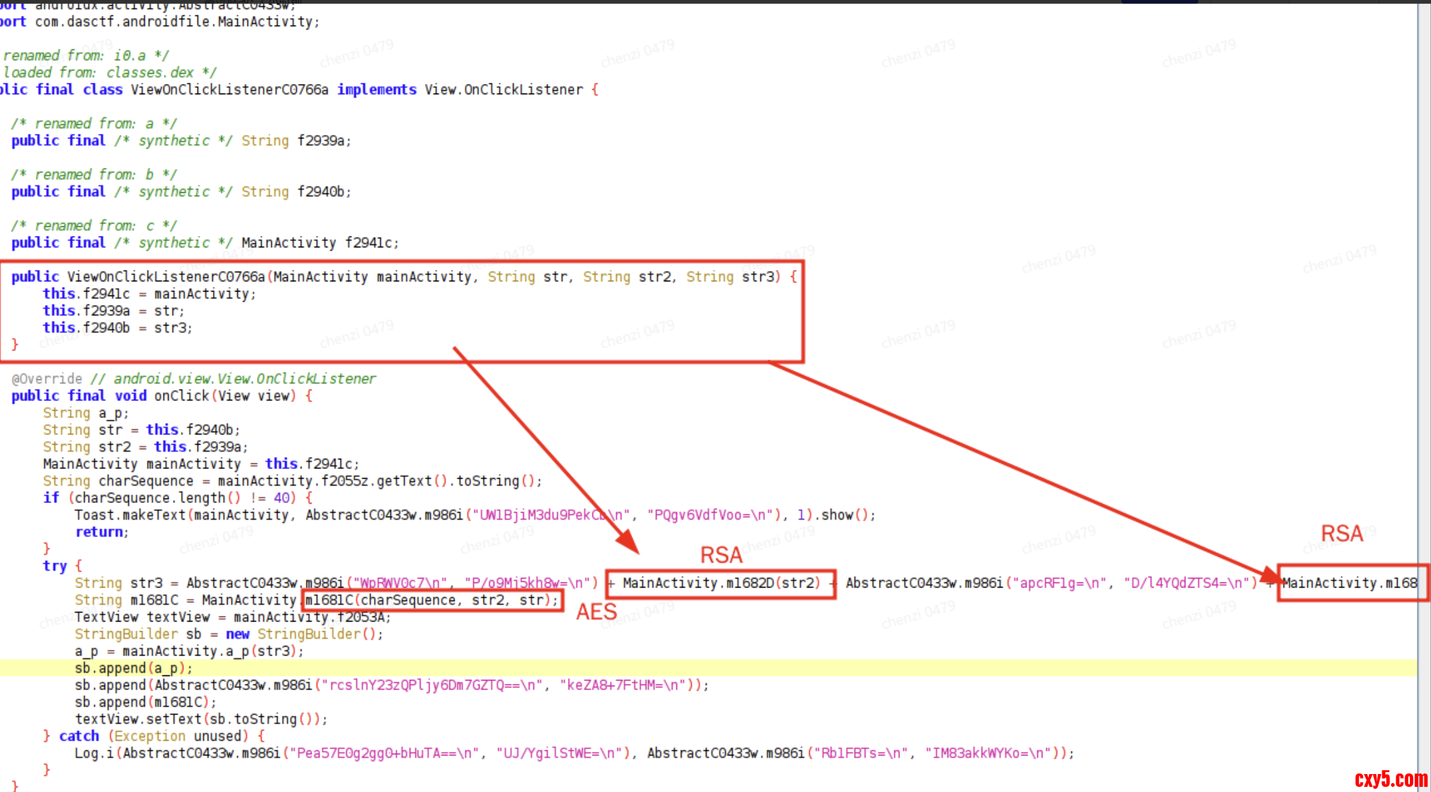Viewport: 1431px width, 792px height.
Task: Click the MainActivity.m1682D(str2) call
Action: coord(721,583)
